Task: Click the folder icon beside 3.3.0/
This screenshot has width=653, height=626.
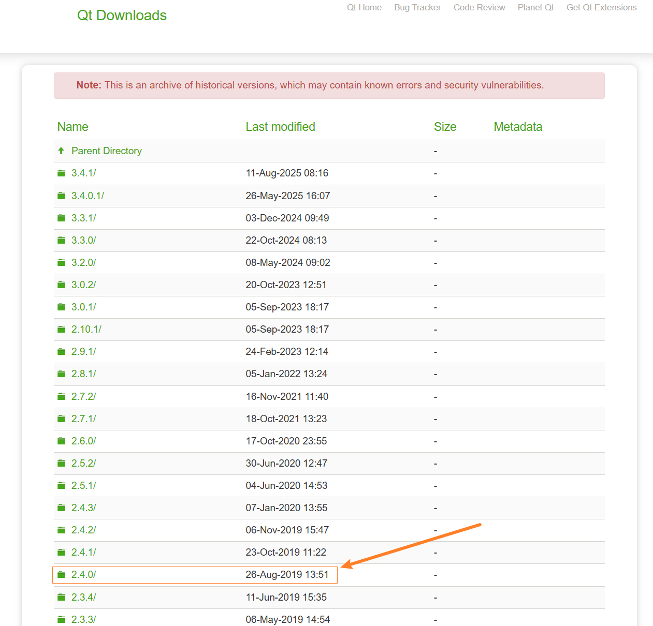Action: (61, 240)
